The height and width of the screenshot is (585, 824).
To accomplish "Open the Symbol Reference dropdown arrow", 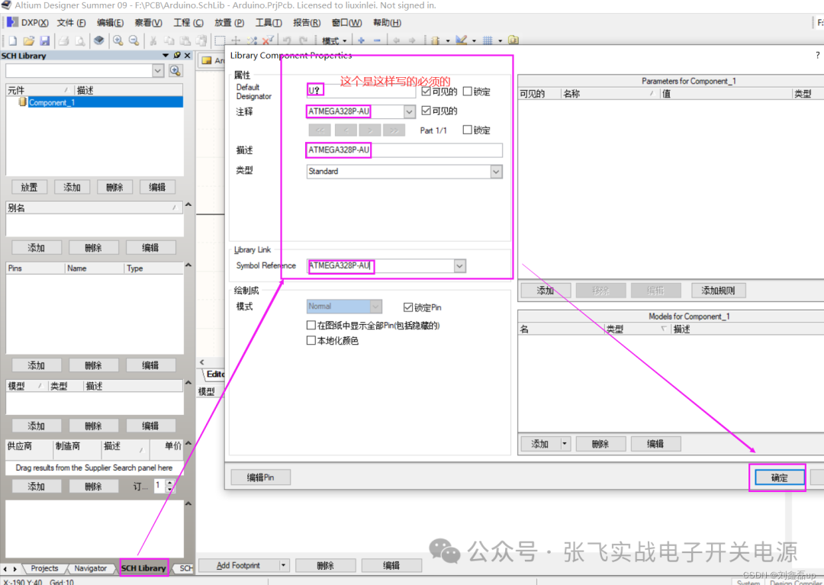I will click(x=459, y=266).
